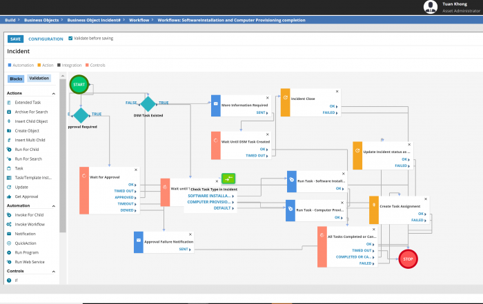Select the DSM Task Existed diamond

148,105
